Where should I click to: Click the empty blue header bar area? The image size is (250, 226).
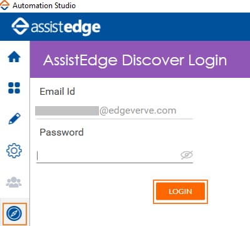[x=175, y=26]
